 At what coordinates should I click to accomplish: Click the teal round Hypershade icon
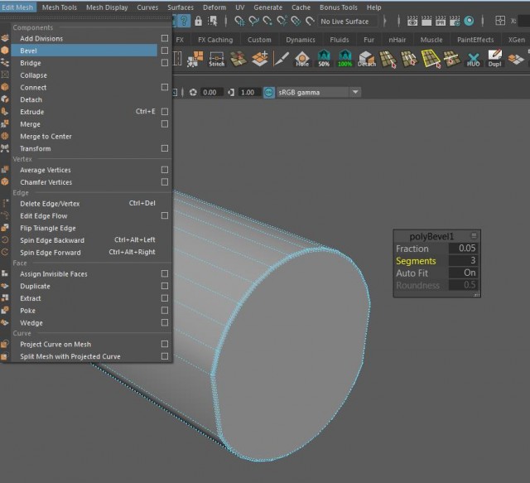pyautogui.click(x=469, y=21)
